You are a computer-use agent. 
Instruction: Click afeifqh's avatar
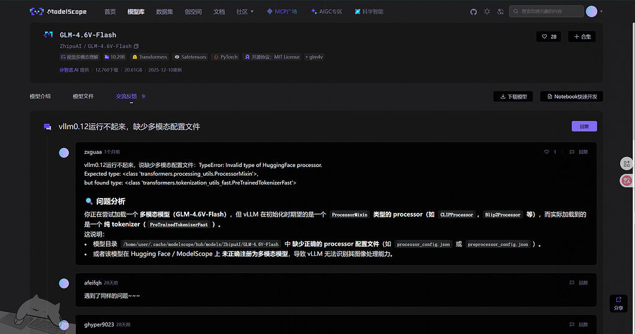(x=64, y=283)
